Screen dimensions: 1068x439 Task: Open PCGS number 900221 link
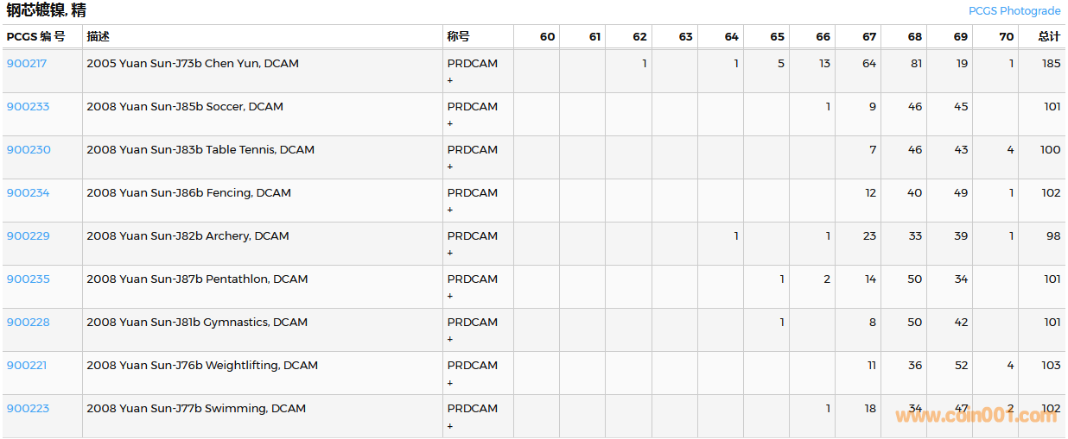click(x=27, y=365)
